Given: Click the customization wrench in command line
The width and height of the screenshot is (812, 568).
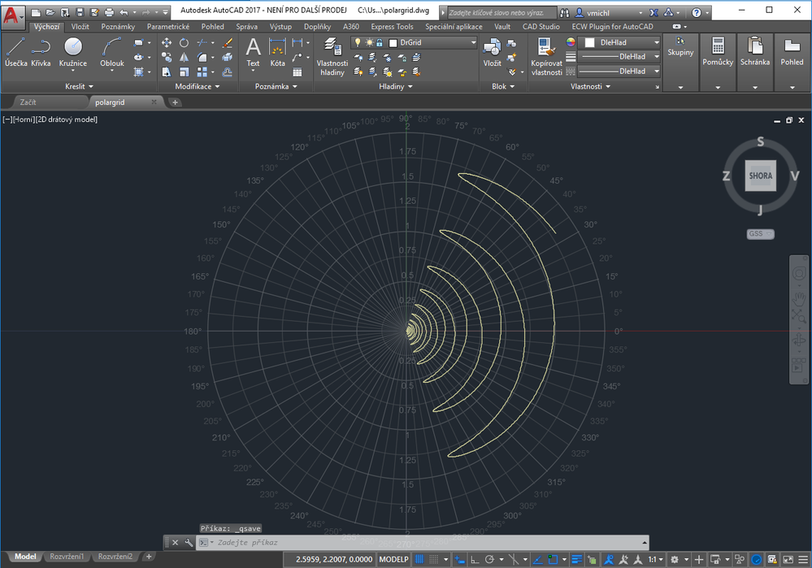Looking at the screenshot, I should [x=189, y=543].
